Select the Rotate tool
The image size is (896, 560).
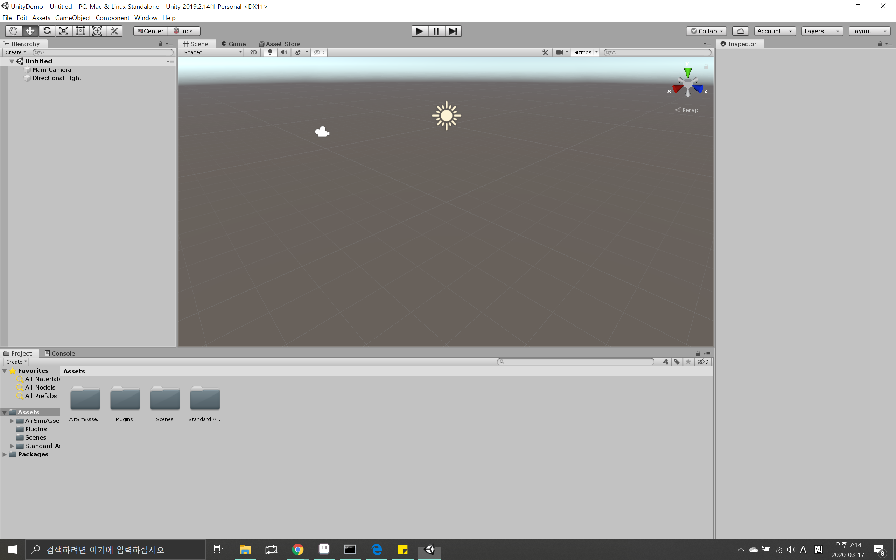(x=47, y=31)
